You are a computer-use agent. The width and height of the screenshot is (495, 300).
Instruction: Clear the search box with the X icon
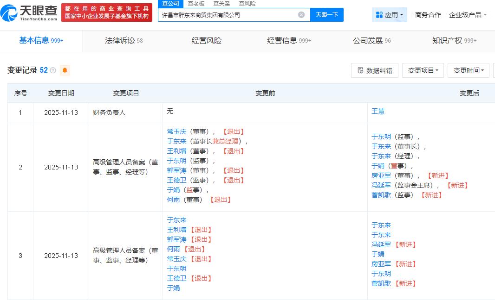pos(301,15)
